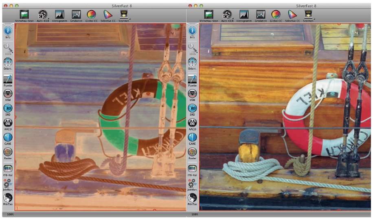373x219 pixels.
Task: Open Raster descreening in the right window
Action: coord(192,152)
